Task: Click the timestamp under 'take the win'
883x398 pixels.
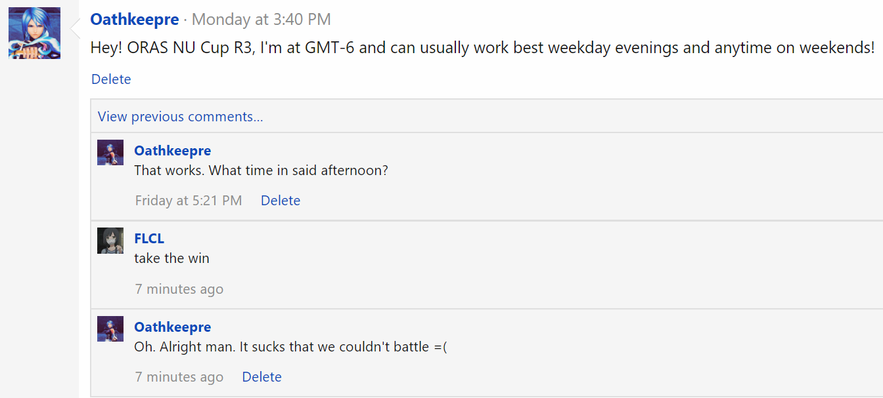Action: coord(179,289)
